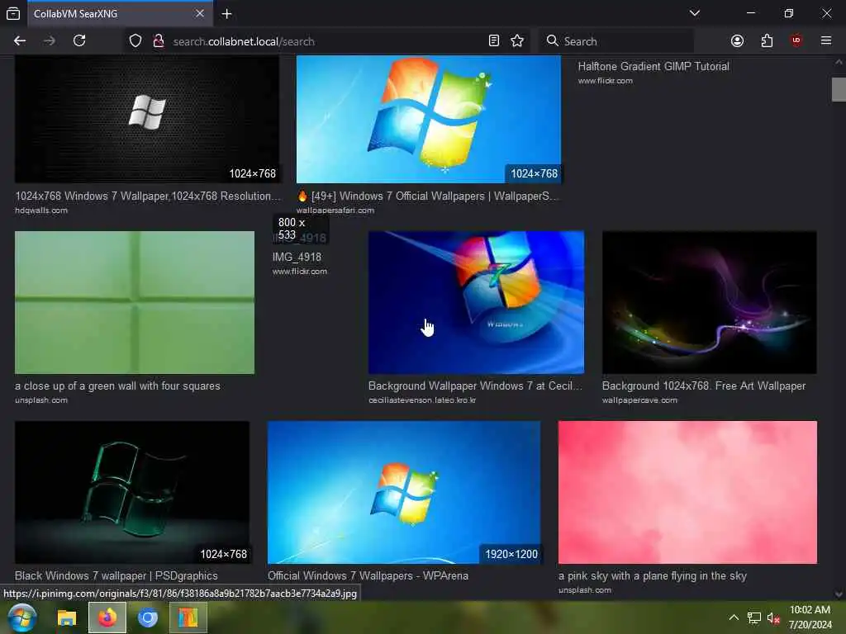Screen dimensions: 846x634
Task: Click the Firefox taskbar icon
Action: click(107, 617)
